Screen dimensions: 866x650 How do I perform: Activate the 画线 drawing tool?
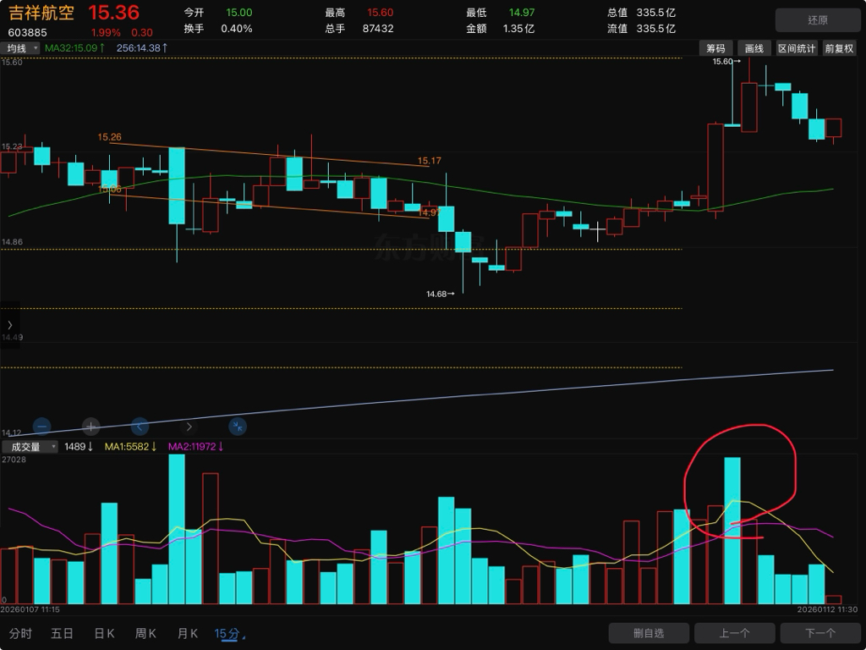(754, 48)
